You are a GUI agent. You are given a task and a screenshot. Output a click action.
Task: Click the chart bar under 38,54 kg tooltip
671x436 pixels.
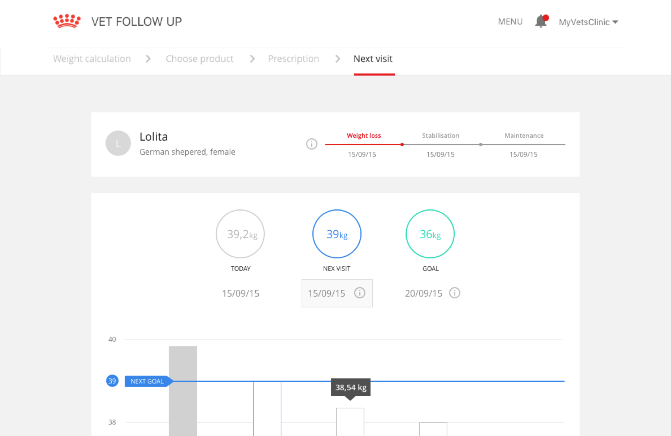pyautogui.click(x=350, y=421)
